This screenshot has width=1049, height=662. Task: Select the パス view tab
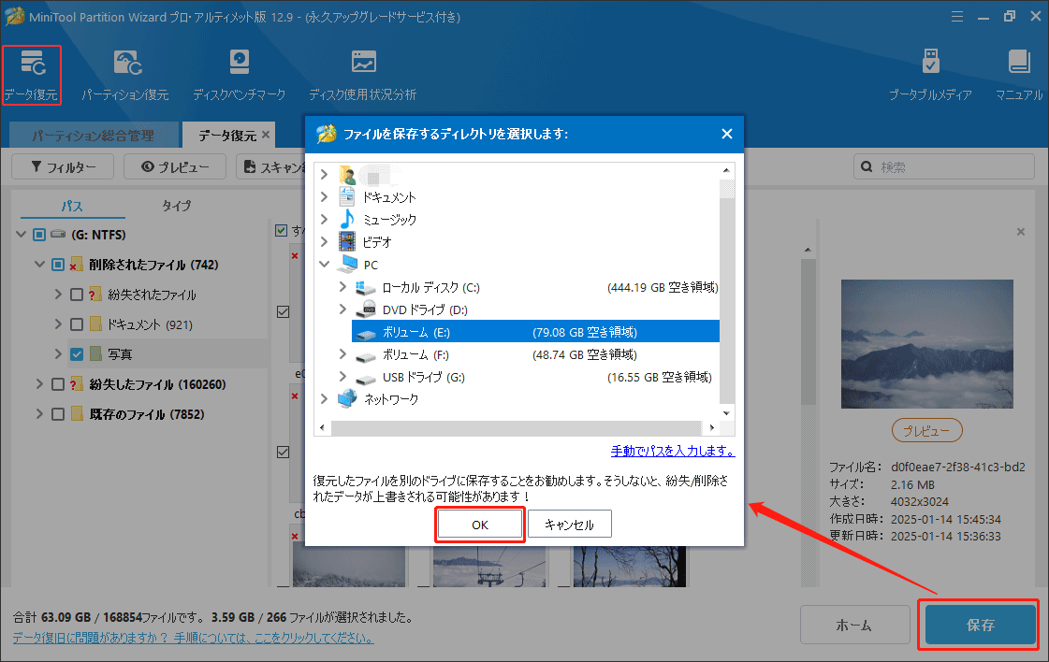[72, 206]
